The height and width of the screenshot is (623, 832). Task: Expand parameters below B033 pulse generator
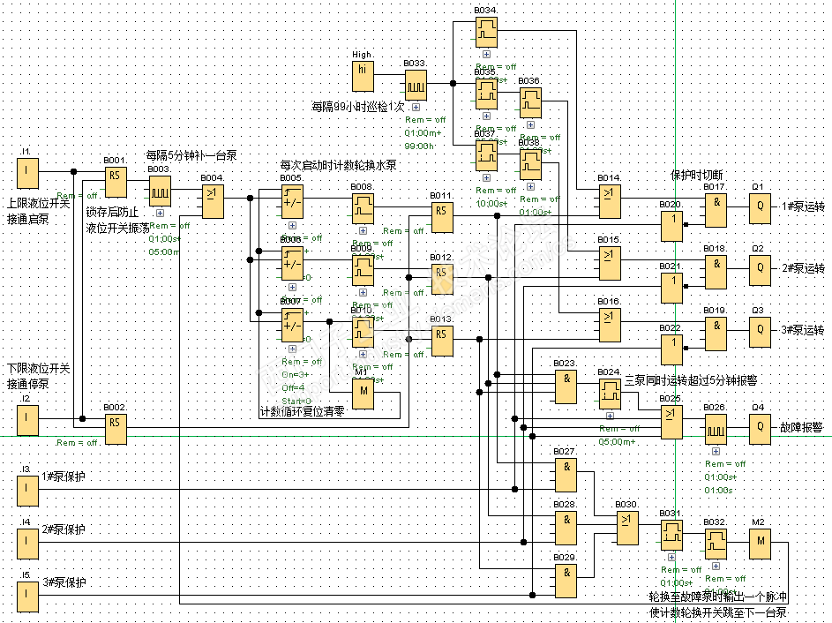coord(416,107)
